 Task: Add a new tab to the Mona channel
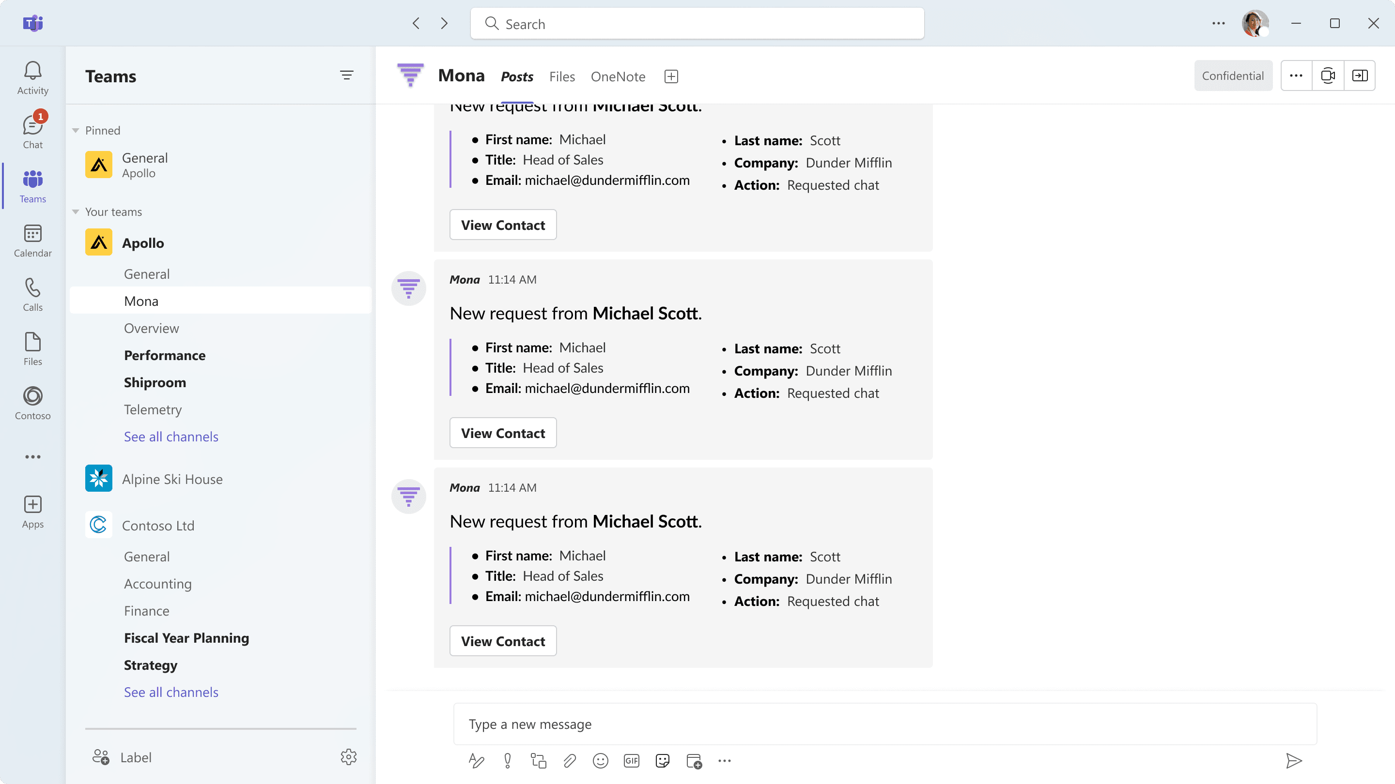pyautogui.click(x=671, y=76)
